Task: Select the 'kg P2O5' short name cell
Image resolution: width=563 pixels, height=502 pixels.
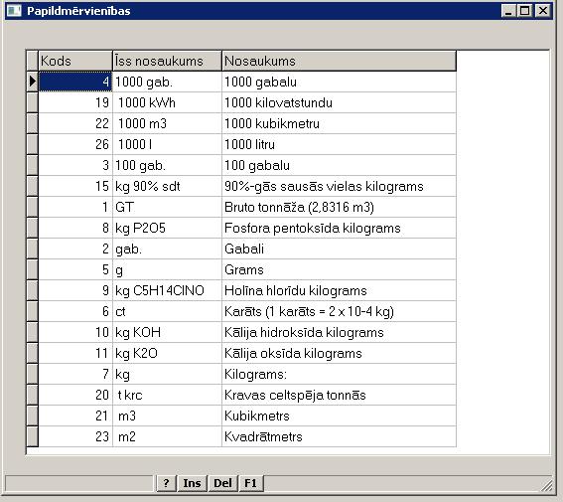Action: pos(167,228)
